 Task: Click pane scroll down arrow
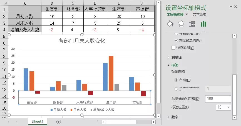click(234, 118)
